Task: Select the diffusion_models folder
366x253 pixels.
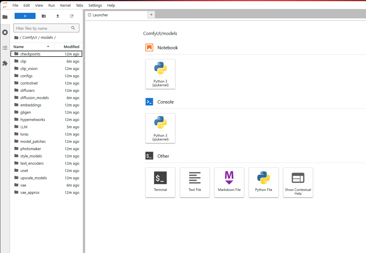Action: 46,98
